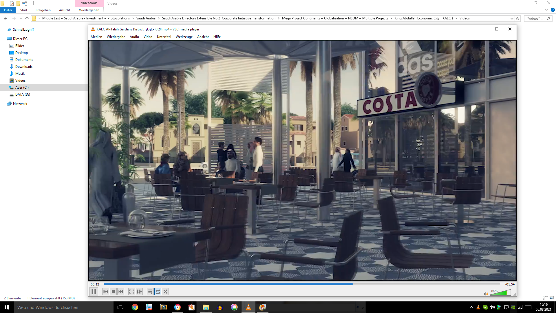Go up one folder level
The height and width of the screenshot is (313, 556).
point(27,18)
